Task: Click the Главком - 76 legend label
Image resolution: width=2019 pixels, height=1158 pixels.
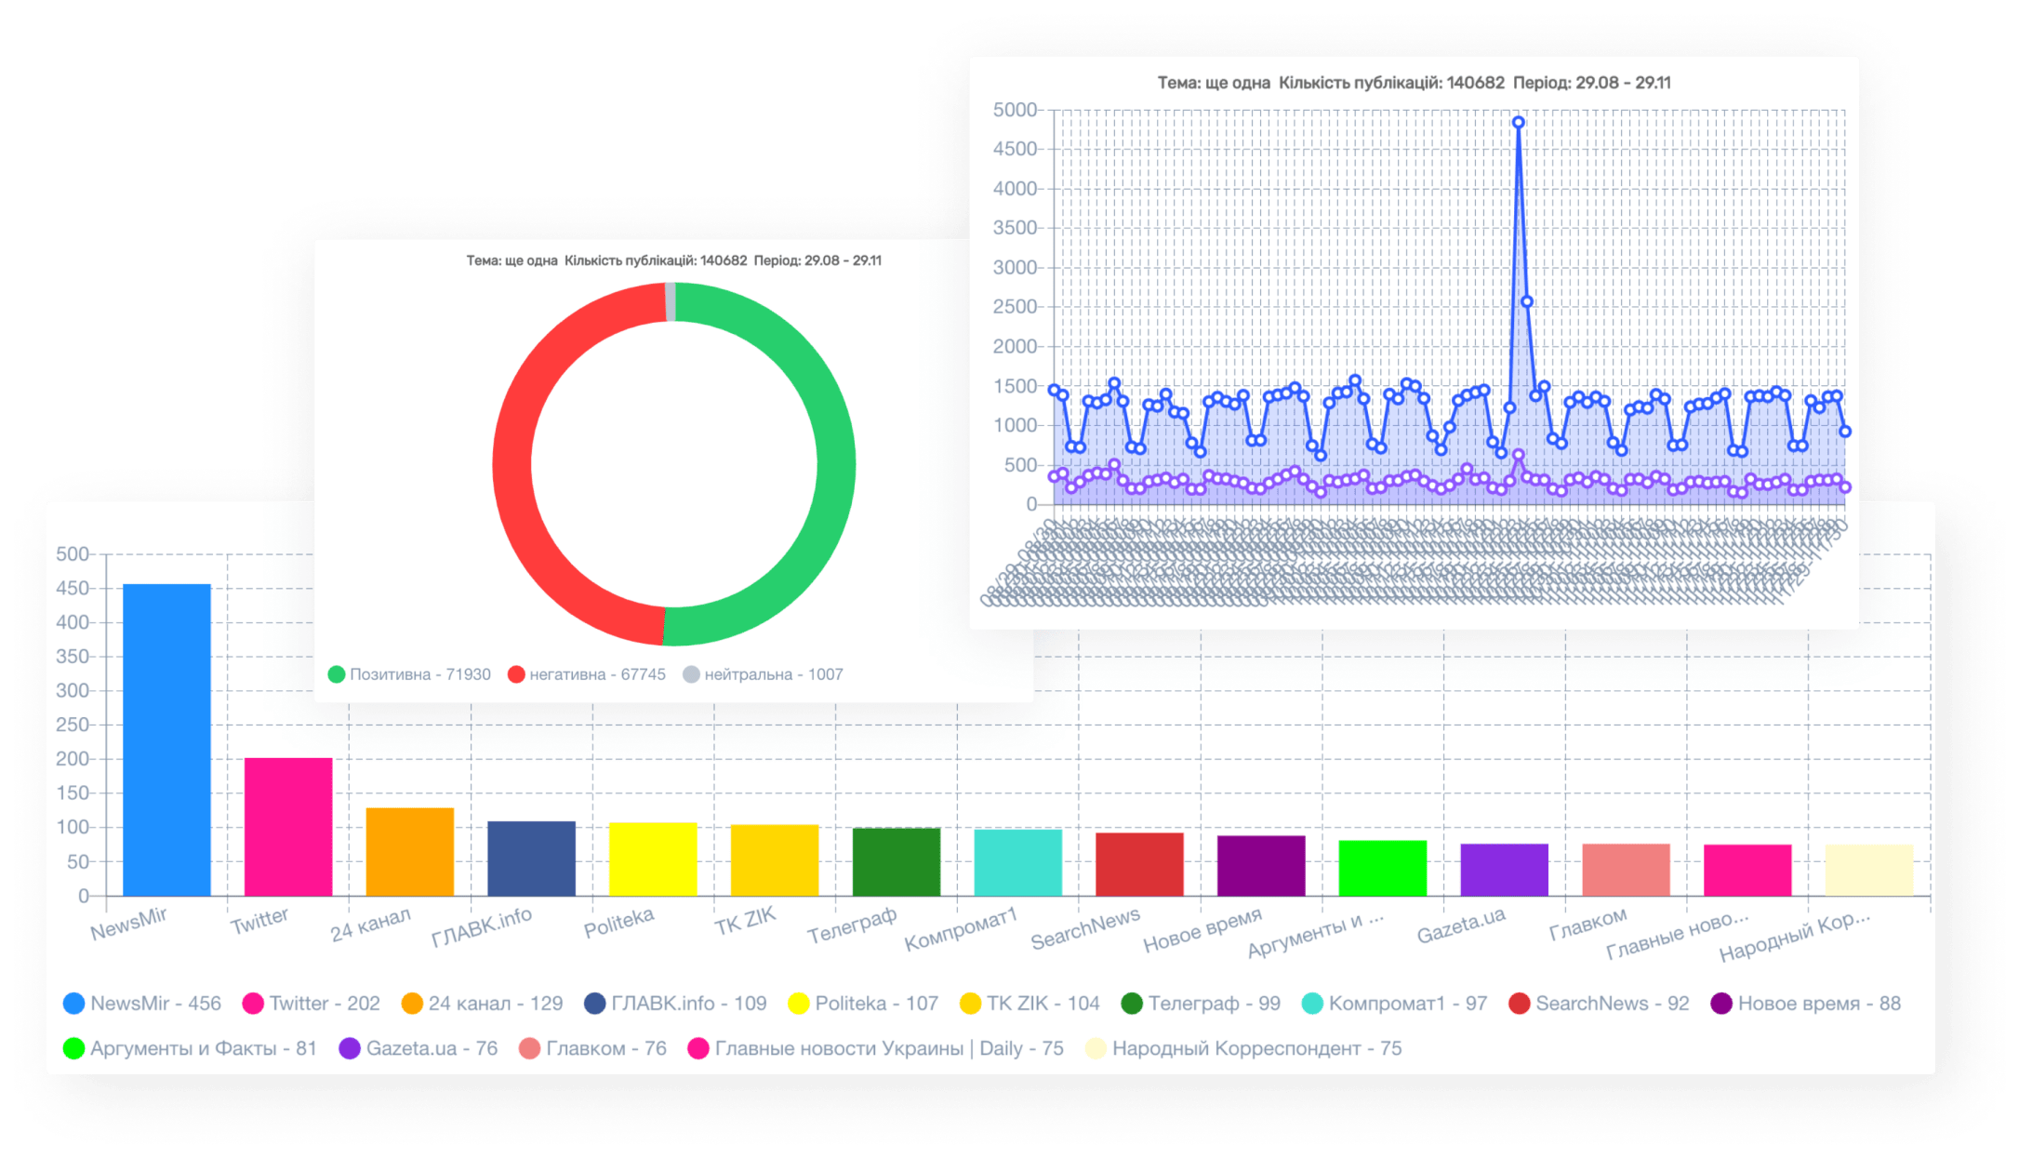Action: [x=606, y=1048]
